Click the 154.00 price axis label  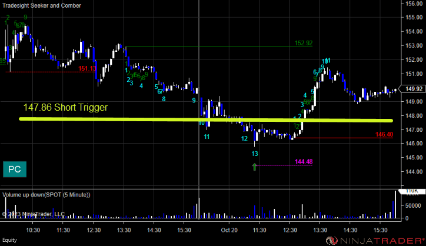coord(414,32)
